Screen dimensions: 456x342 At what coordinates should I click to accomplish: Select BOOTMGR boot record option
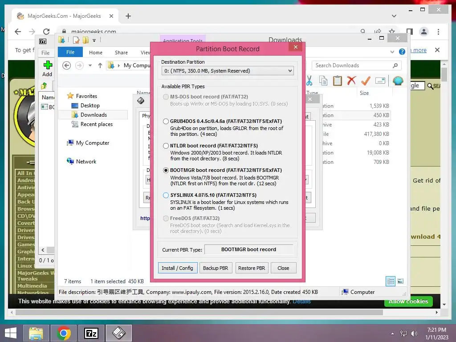click(x=166, y=170)
